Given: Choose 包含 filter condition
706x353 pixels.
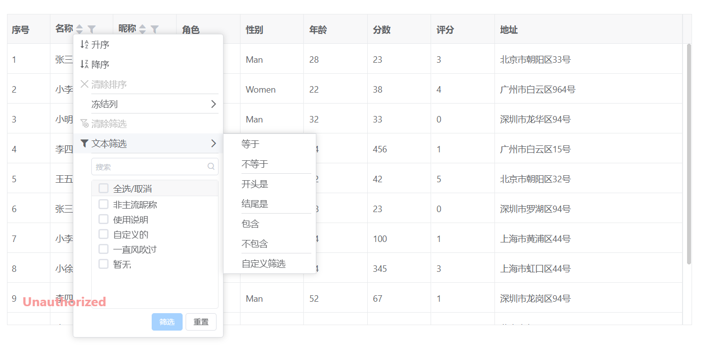Looking at the screenshot, I should coord(270,224).
